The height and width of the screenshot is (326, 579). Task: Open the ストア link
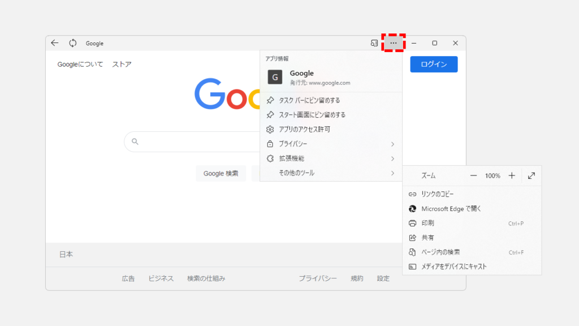click(122, 65)
